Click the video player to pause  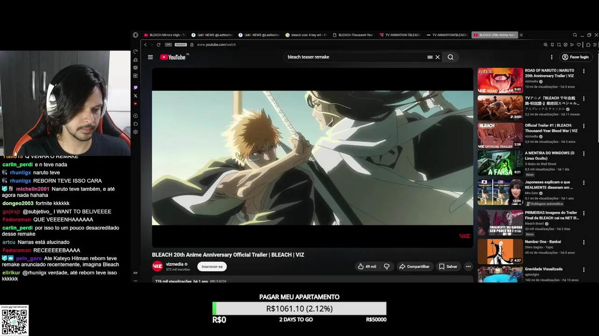[313, 158]
